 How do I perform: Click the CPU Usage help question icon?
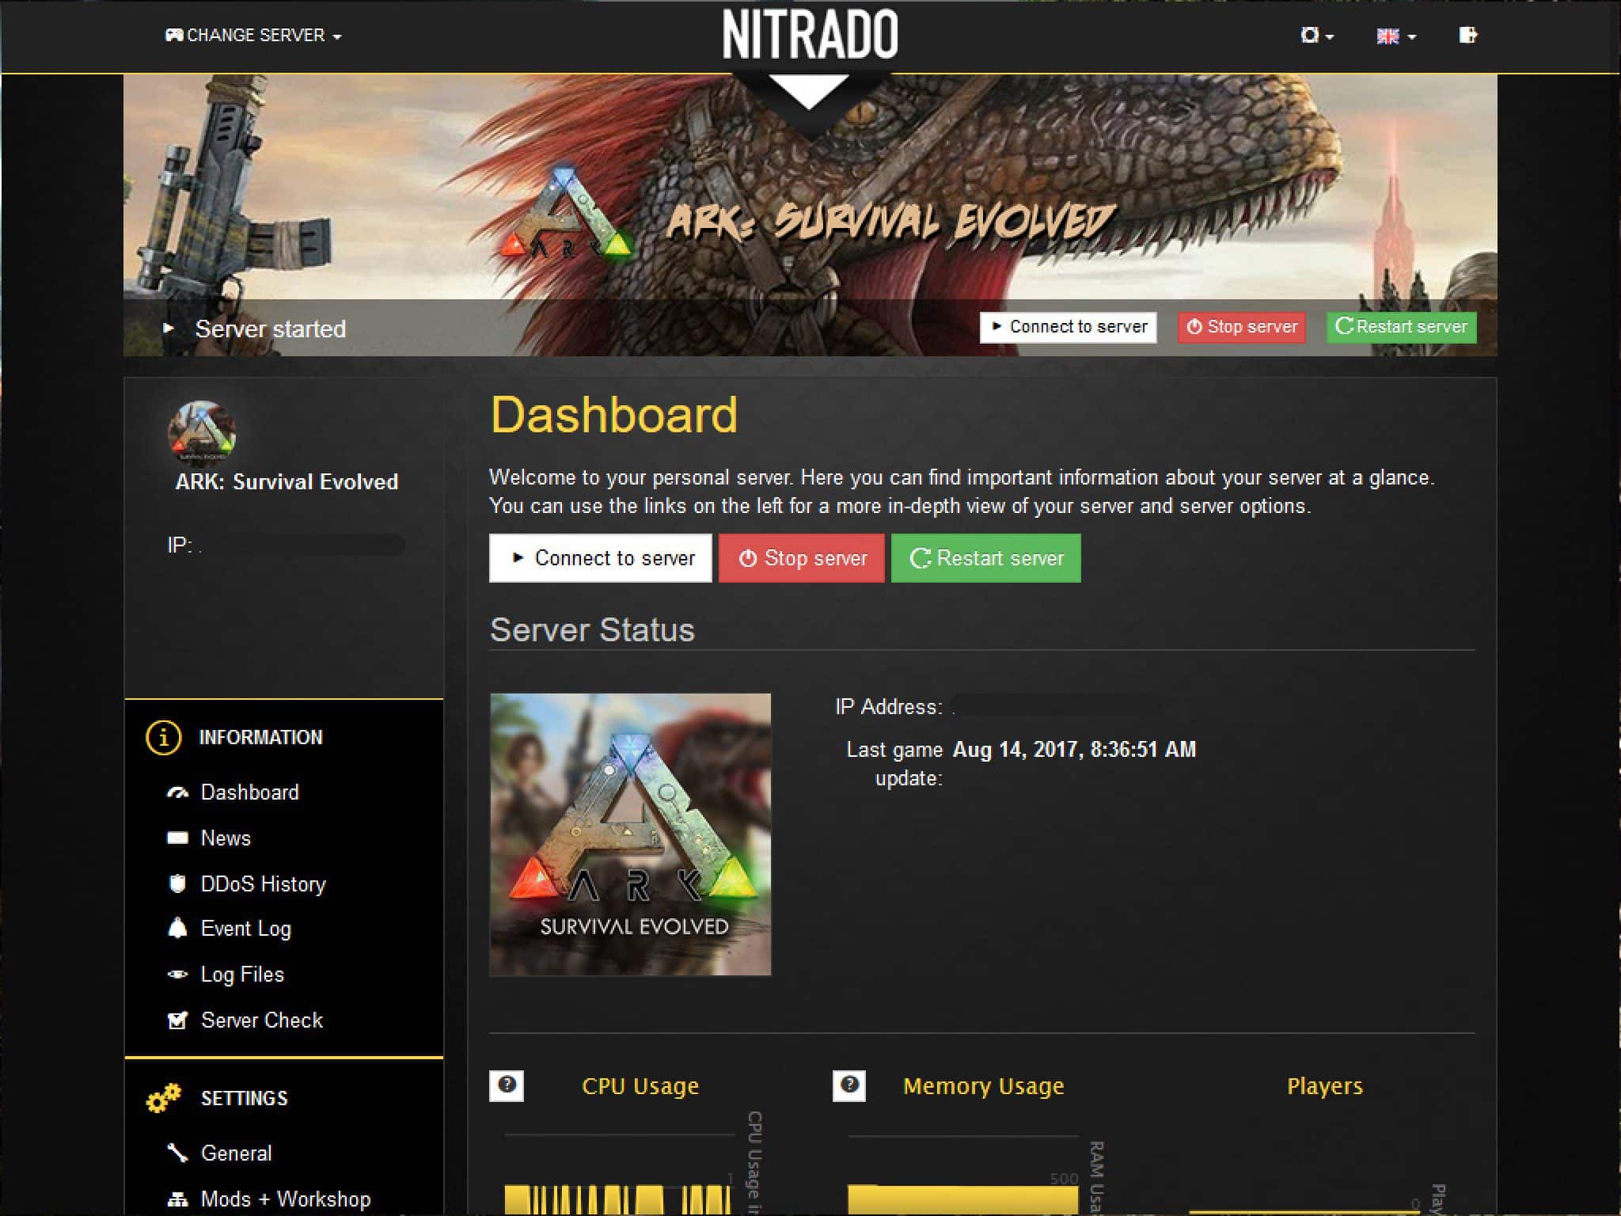click(507, 1085)
